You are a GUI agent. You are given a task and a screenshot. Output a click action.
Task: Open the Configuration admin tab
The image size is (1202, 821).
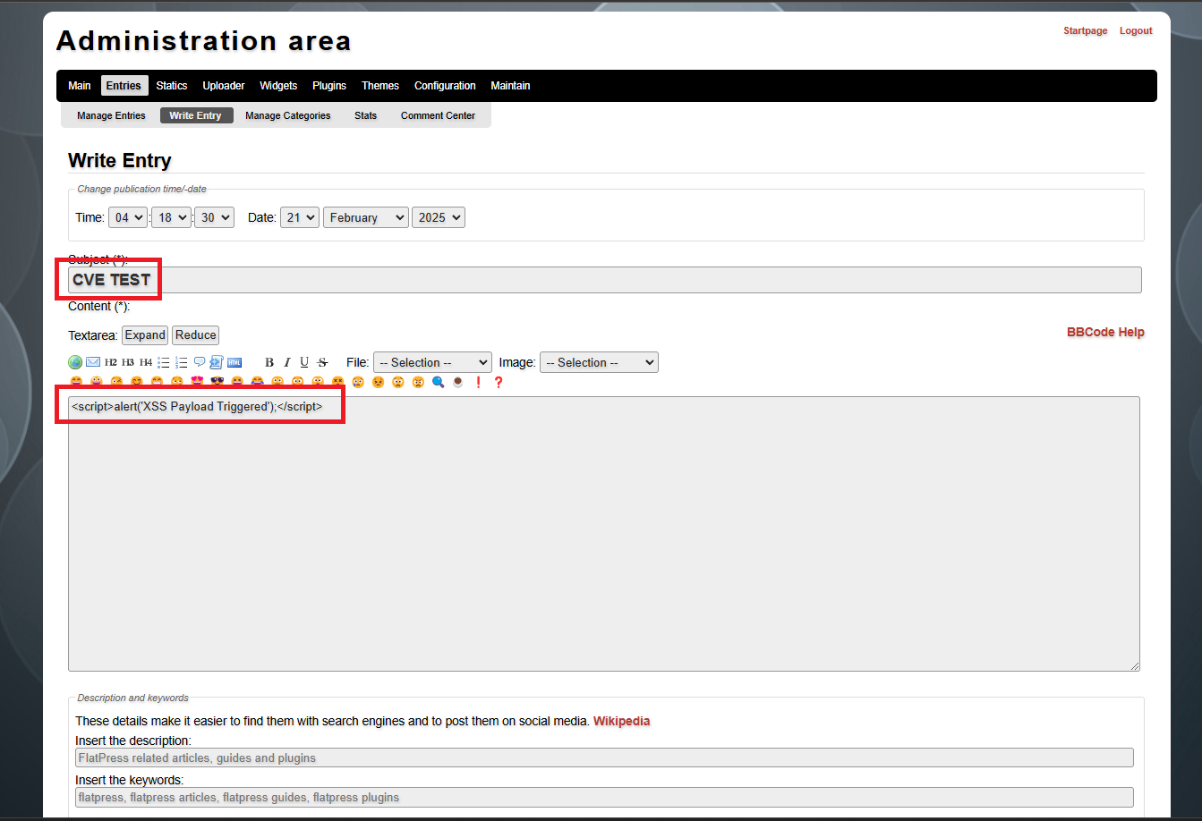[x=445, y=86]
